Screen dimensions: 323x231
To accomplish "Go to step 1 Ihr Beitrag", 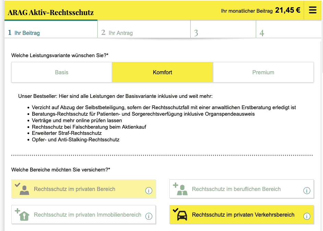I will click(x=51, y=29).
